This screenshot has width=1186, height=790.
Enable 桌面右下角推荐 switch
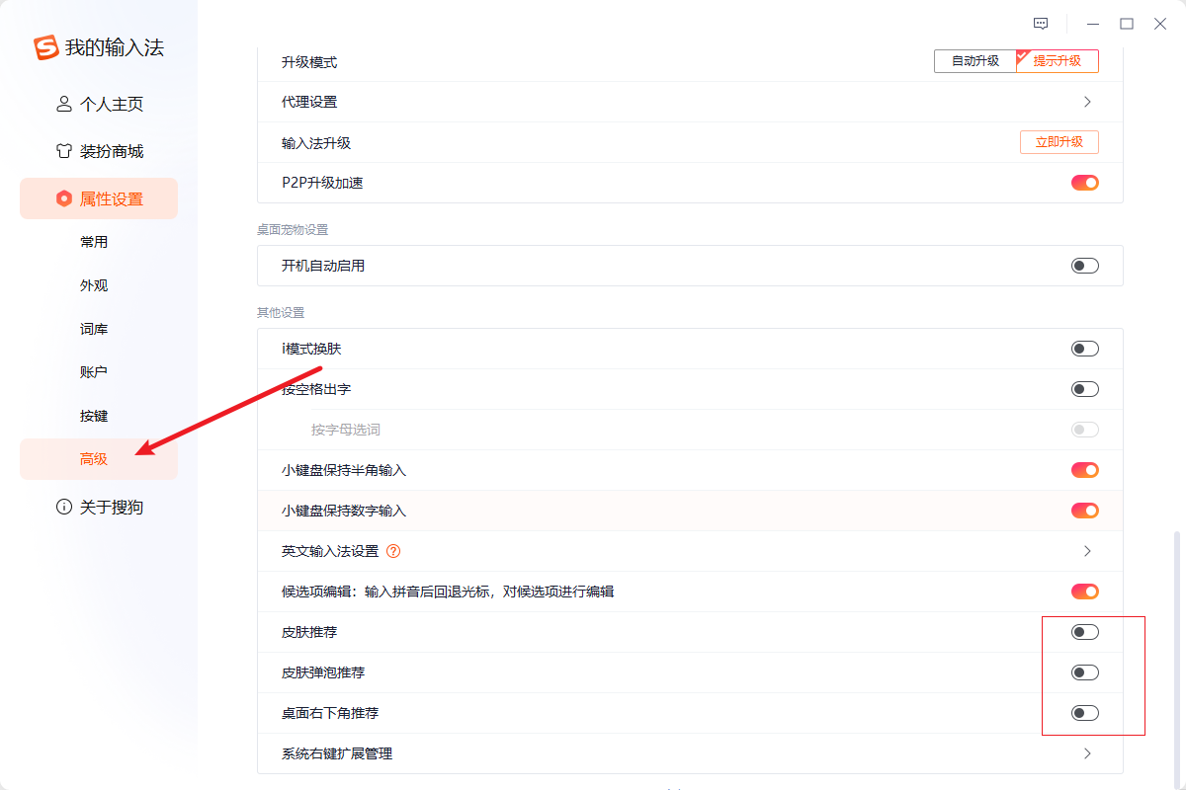(1084, 713)
